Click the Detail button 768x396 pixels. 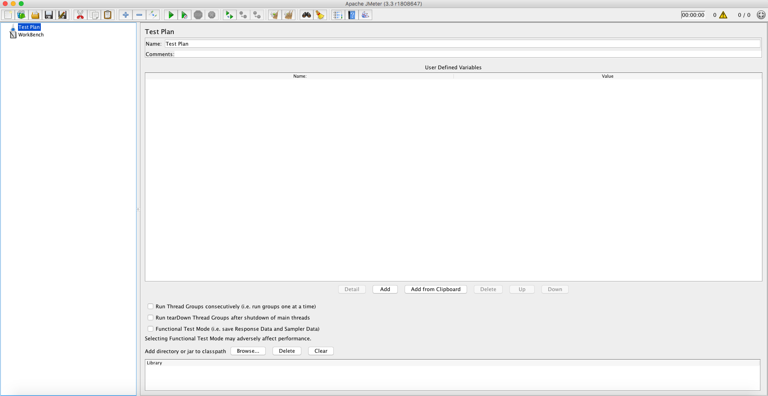(x=352, y=289)
